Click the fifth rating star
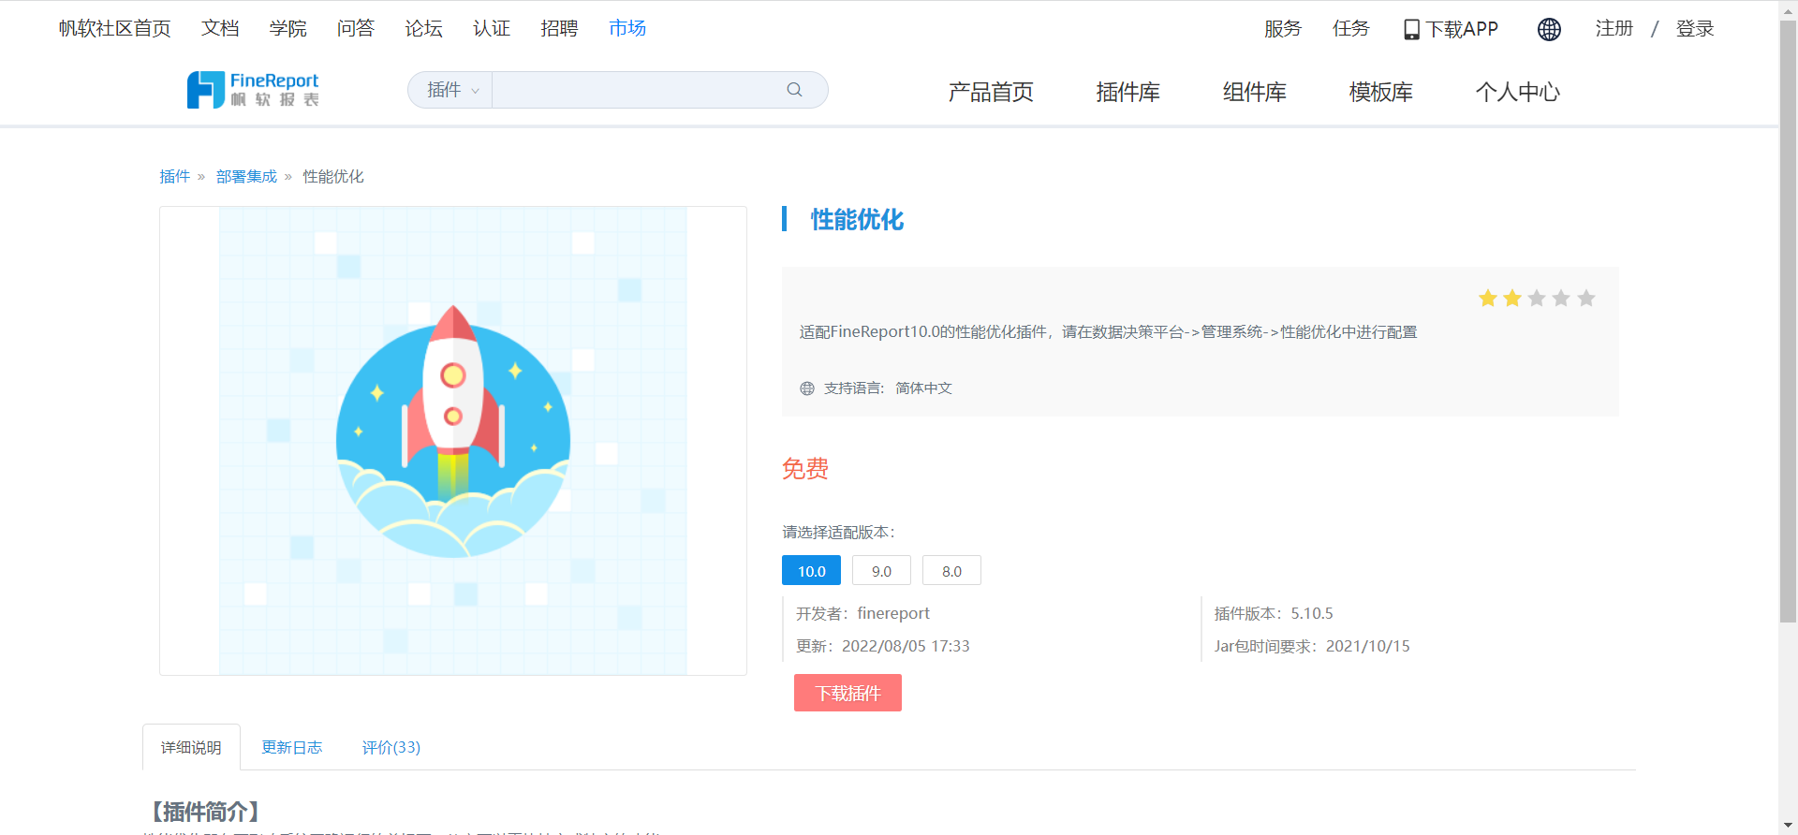The image size is (1798, 835). tap(1585, 299)
